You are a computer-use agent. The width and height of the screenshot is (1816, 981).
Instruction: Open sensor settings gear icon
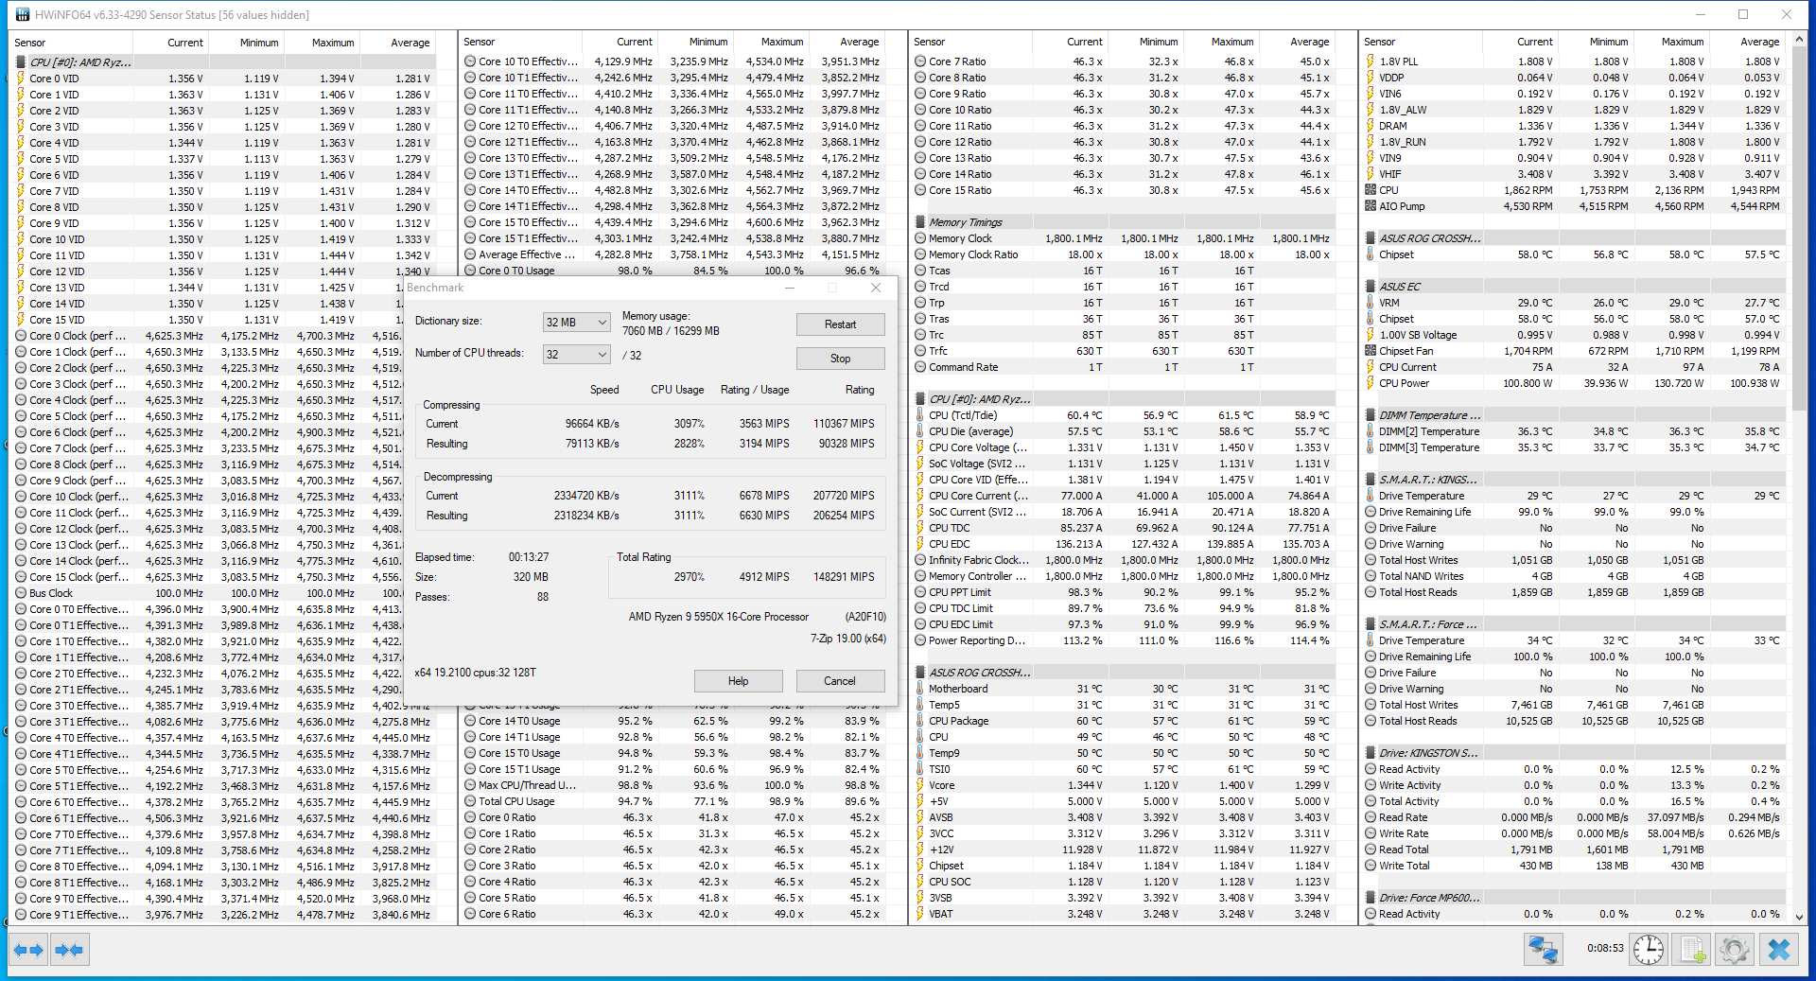[1735, 949]
